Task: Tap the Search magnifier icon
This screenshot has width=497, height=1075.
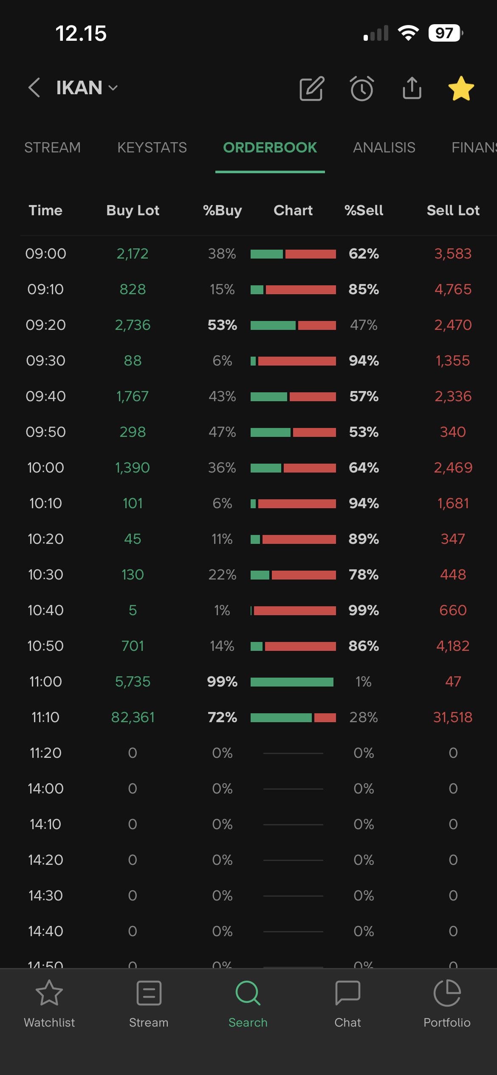Action: 248,994
